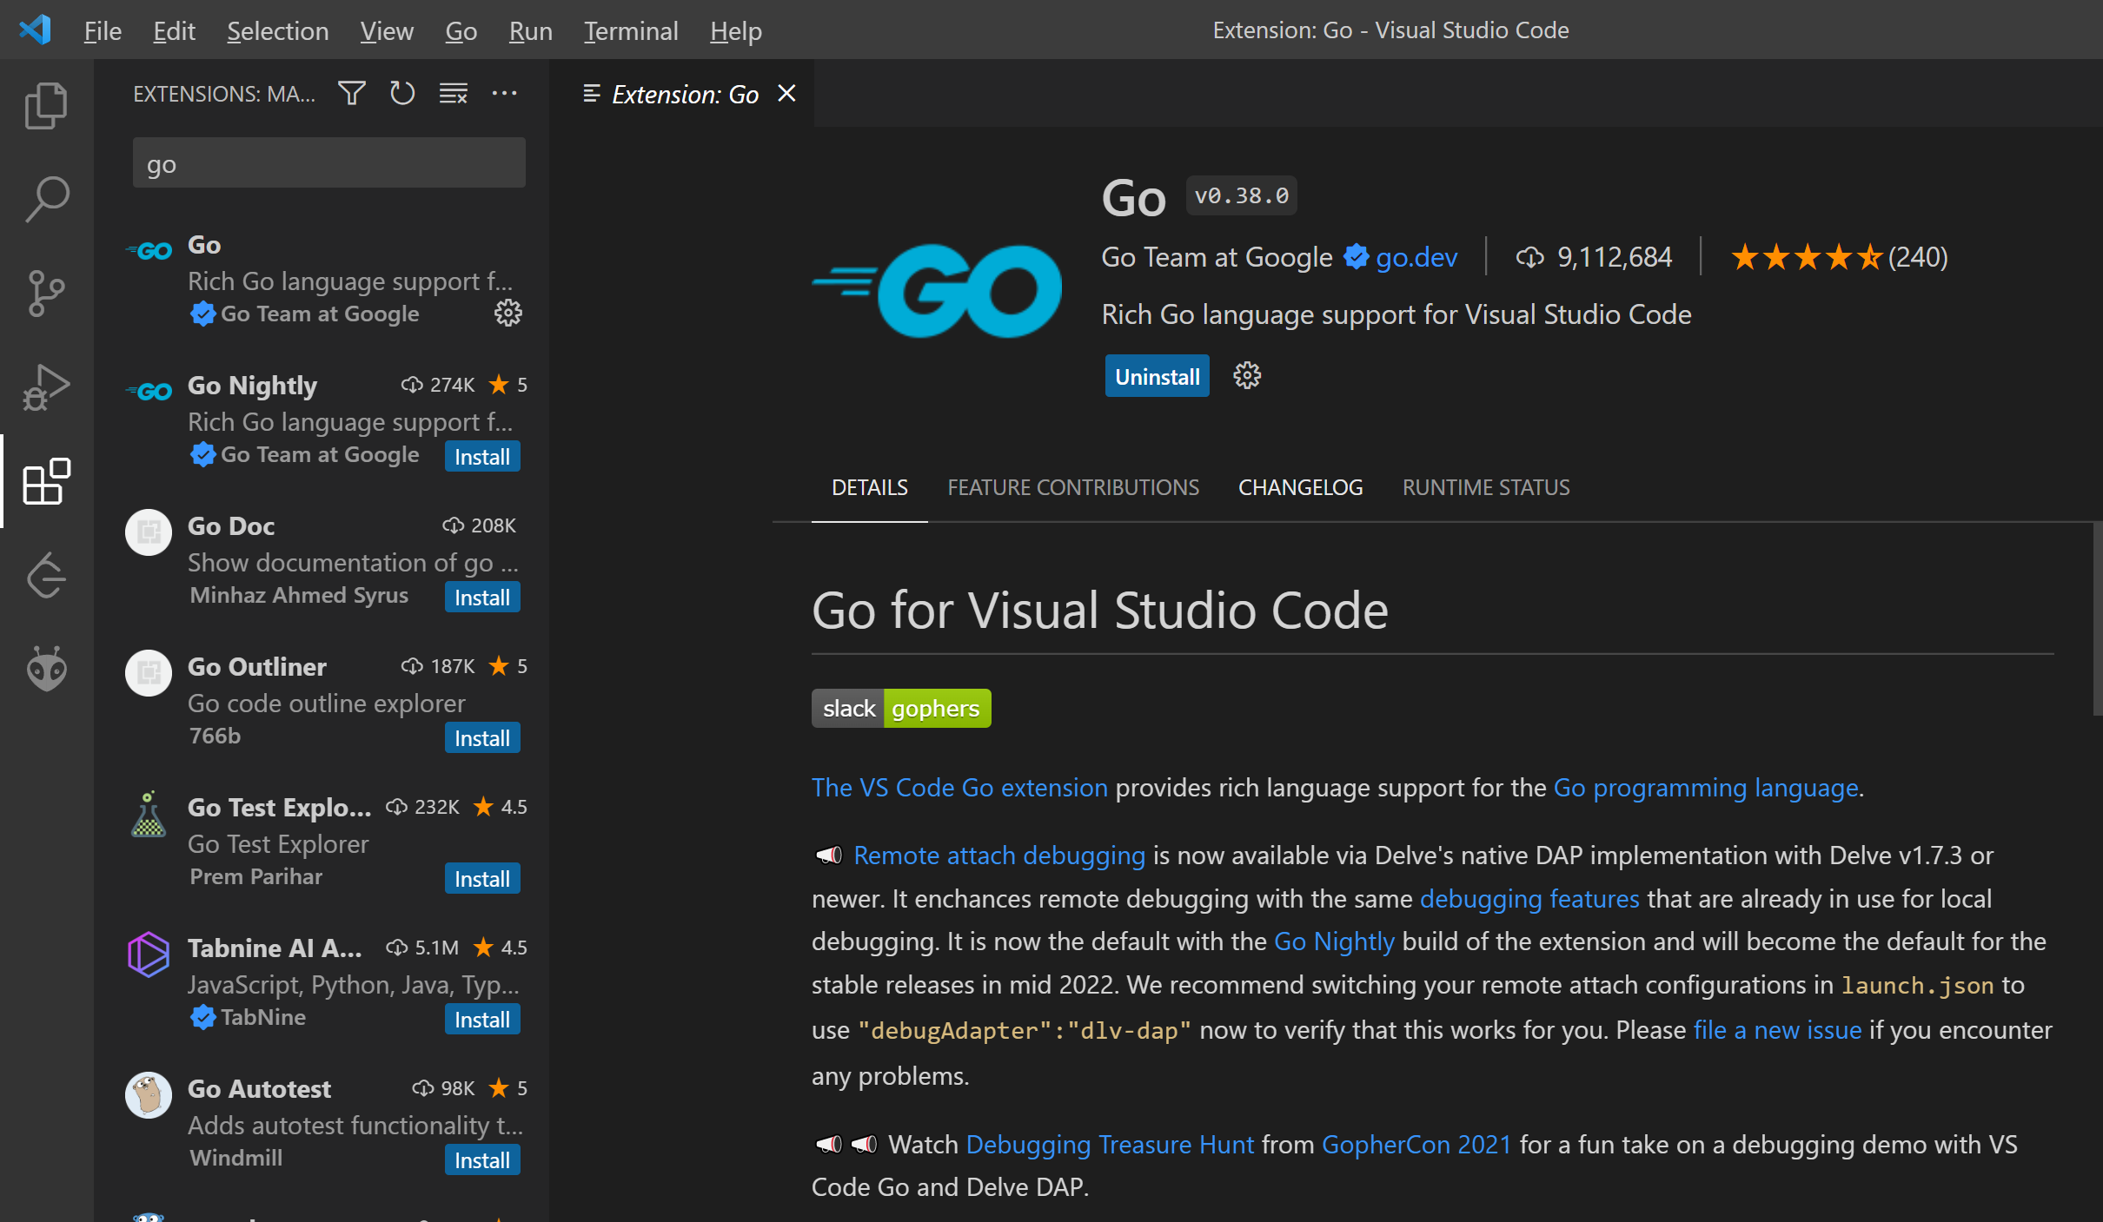Uninstall the Go extension

(x=1156, y=376)
